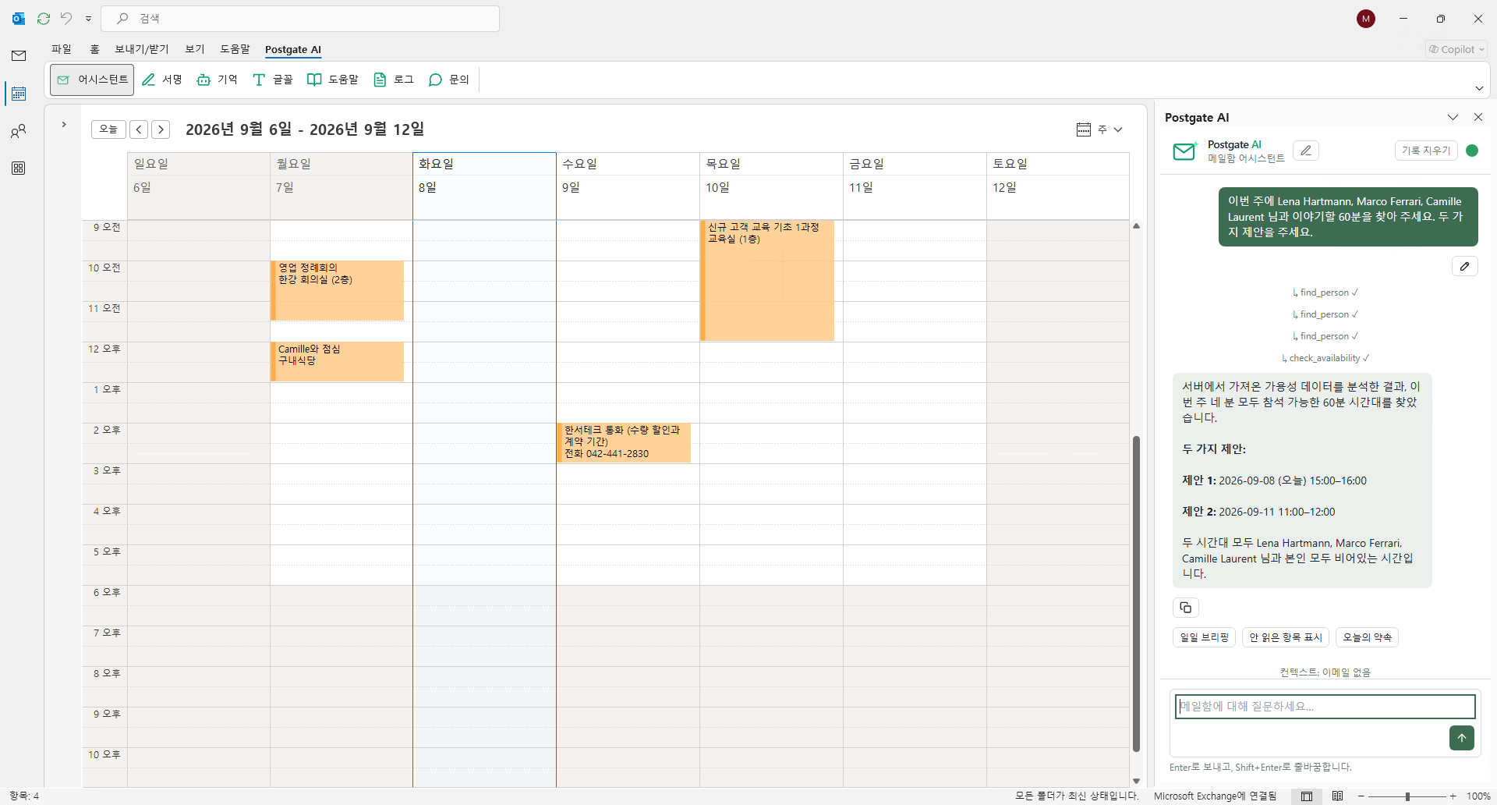Send message with green arrow button
The height and width of the screenshot is (805, 1497).
(1462, 738)
